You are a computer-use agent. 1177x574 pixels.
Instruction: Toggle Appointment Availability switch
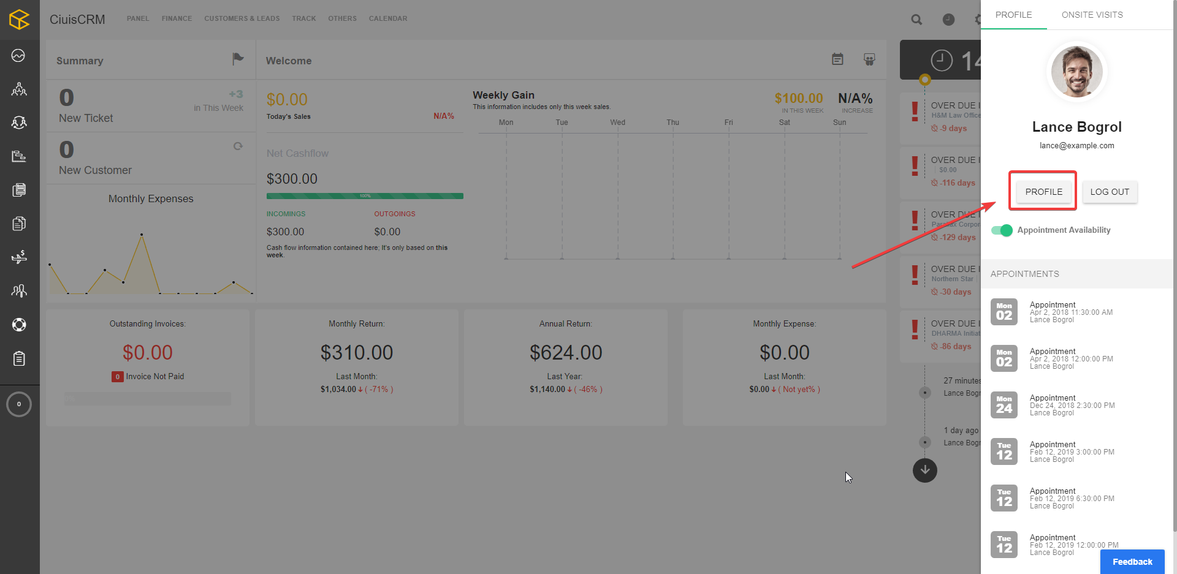tap(1002, 230)
